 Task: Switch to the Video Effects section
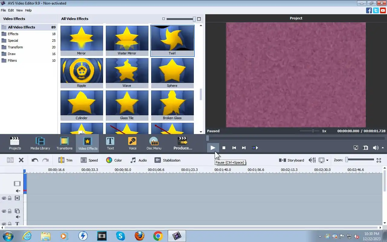coord(88,143)
